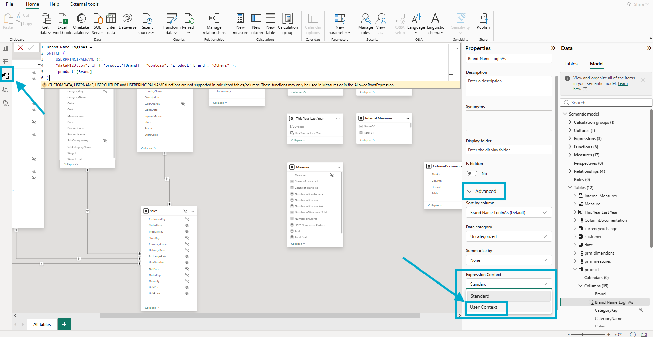
Task: Create a New measure
Action: [x=240, y=24]
